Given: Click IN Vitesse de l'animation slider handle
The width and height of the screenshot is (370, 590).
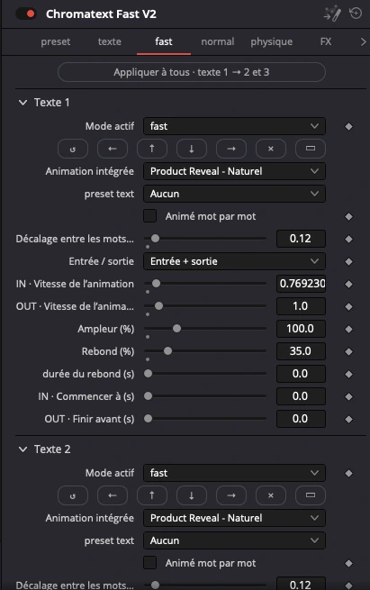Looking at the screenshot, I should (x=156, y=284).
